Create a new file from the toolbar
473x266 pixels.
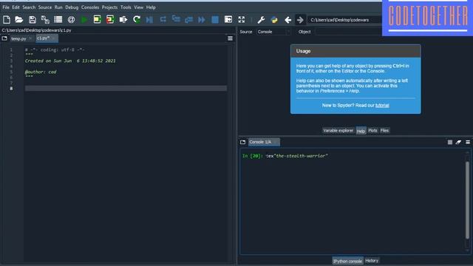point(7,20)
